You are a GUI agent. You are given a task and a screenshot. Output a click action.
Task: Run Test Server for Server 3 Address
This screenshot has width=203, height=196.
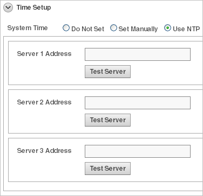point(107,169)
